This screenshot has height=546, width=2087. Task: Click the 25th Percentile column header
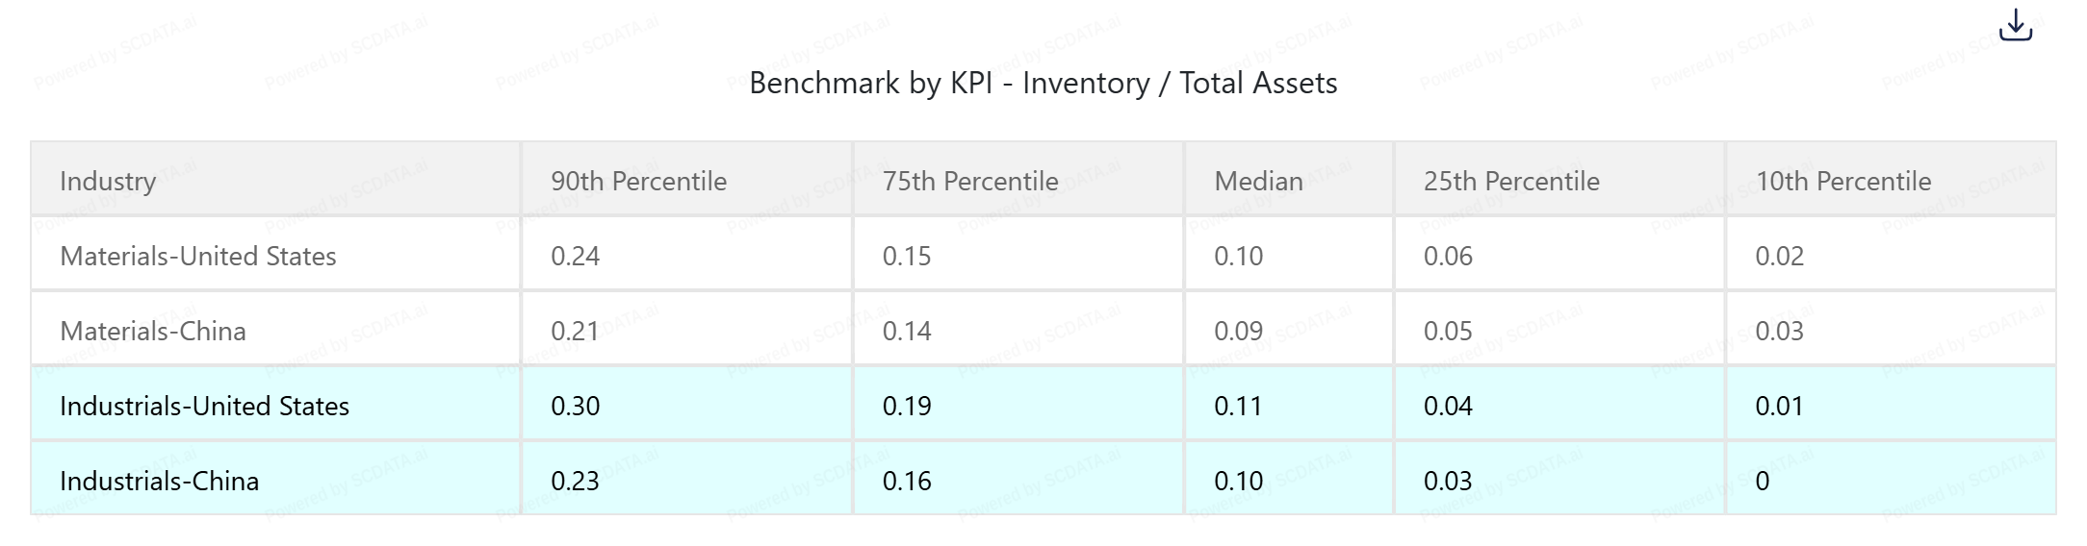(1511, 181)
